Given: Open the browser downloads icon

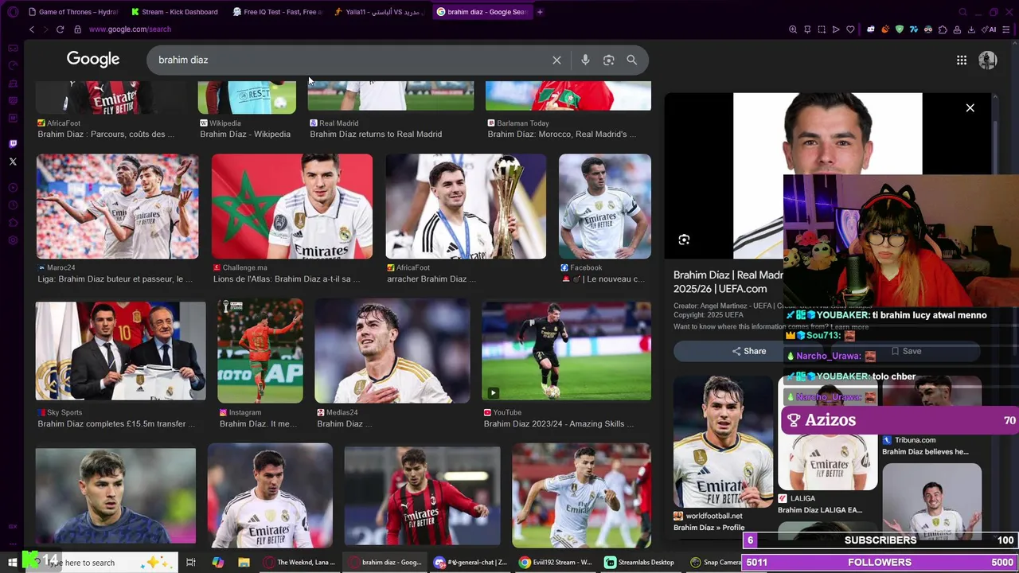Looking at the screenshot, I should click(x=971, y=29).
